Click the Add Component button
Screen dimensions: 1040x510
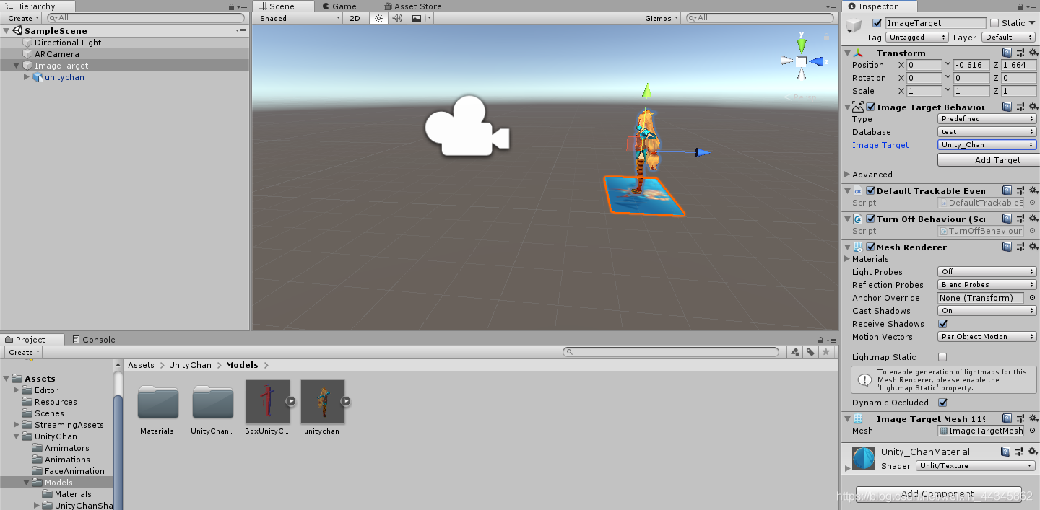click(x=938, y=494)
